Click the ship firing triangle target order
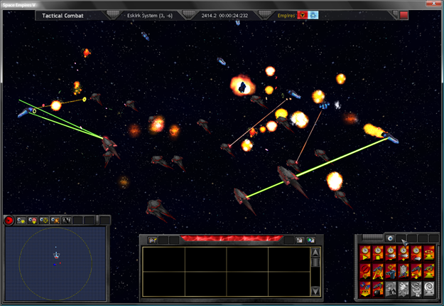 click(378, 271)
